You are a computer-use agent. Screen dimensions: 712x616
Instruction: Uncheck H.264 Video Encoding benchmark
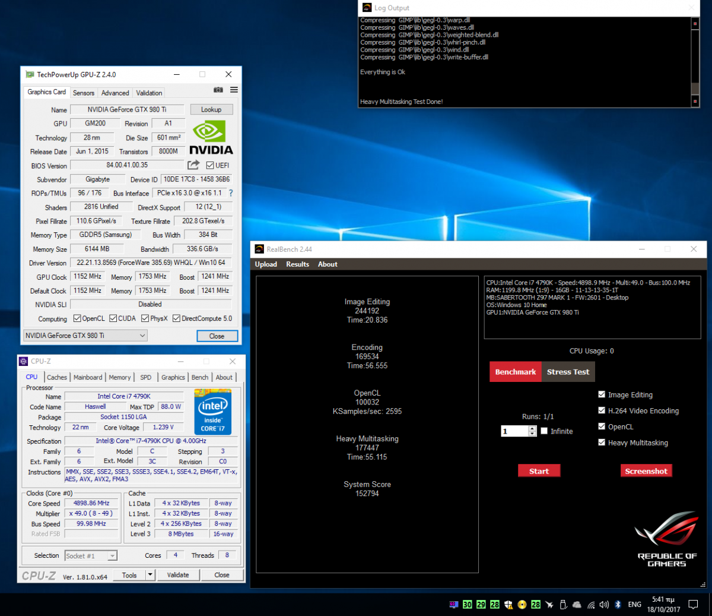[602, 410]
